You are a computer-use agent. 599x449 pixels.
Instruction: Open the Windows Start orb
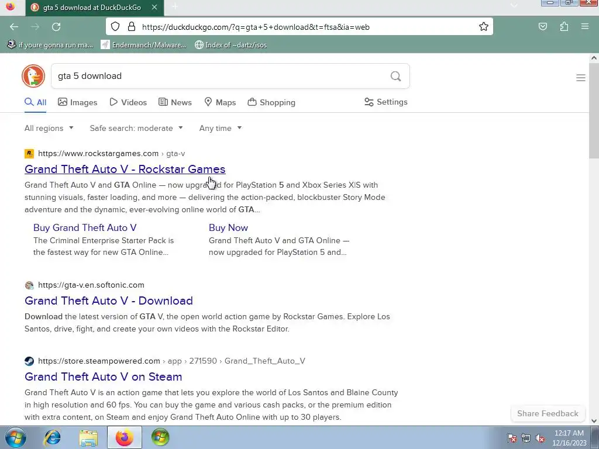click(16, 437)
